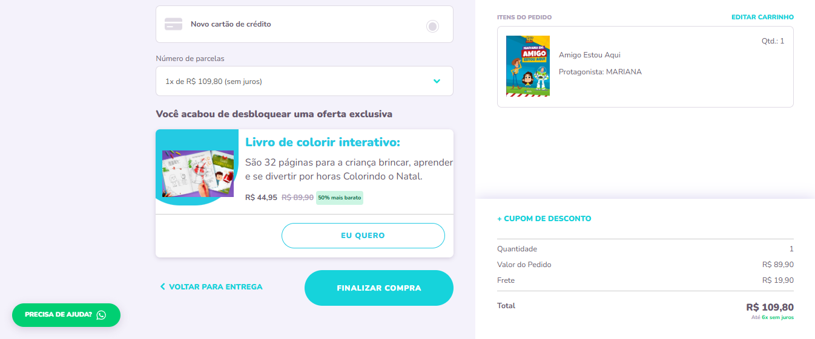Click the left chevron beside VOLTAR PARA ENTREGA

pyautogui.click(x=162, y=287)
